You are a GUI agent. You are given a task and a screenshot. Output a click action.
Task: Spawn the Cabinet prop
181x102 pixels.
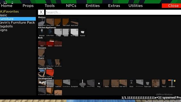point(58,84)
